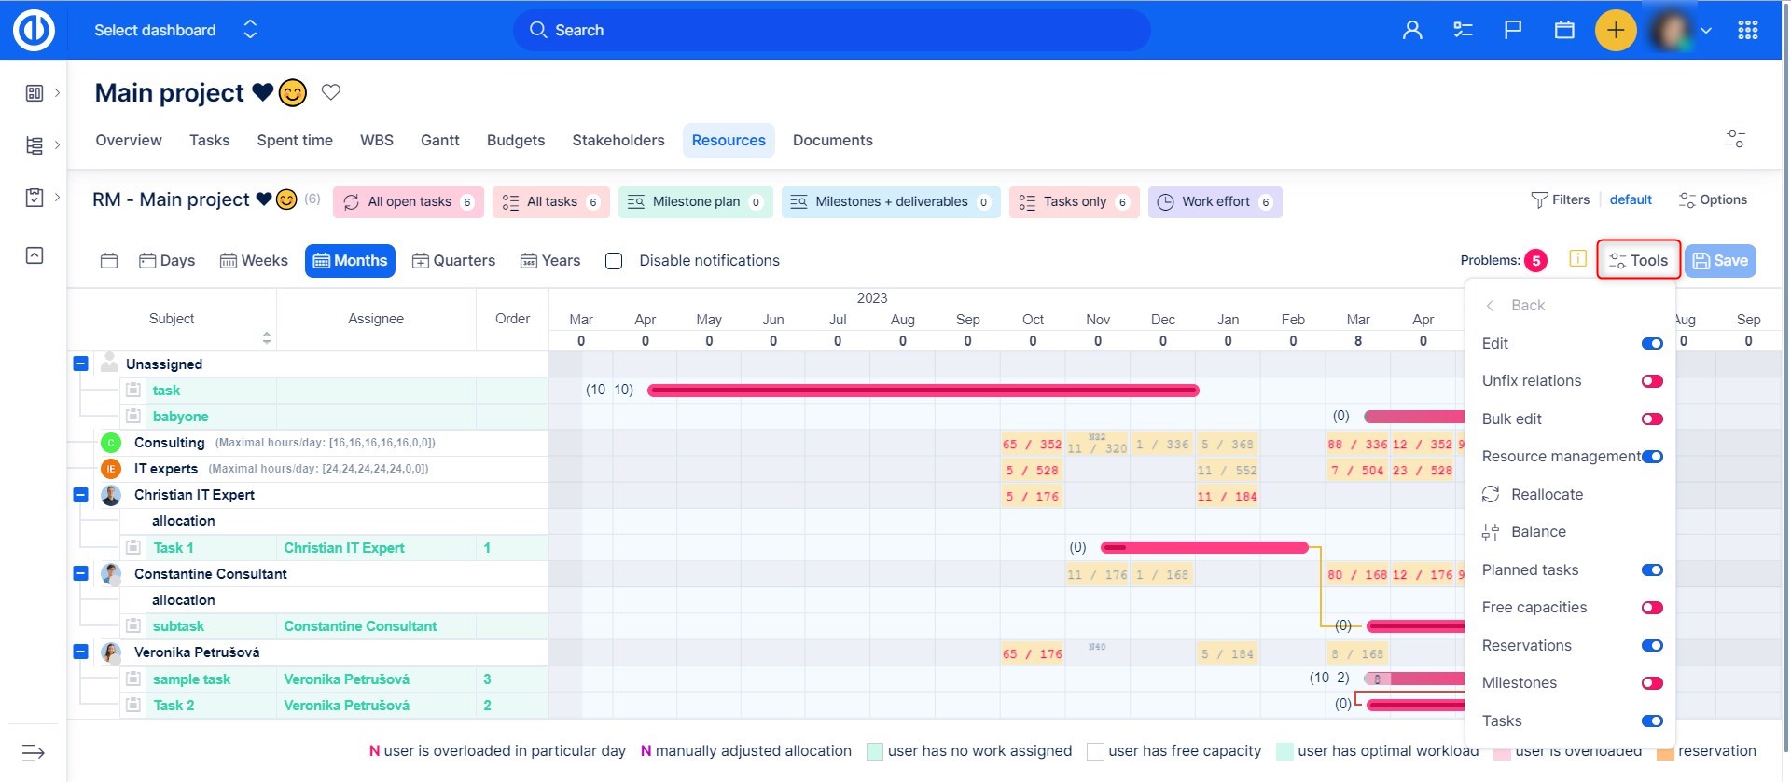Screen dimensions: 1791x782
Task: Turn on the Milestones toggle
Action: 1651,683
